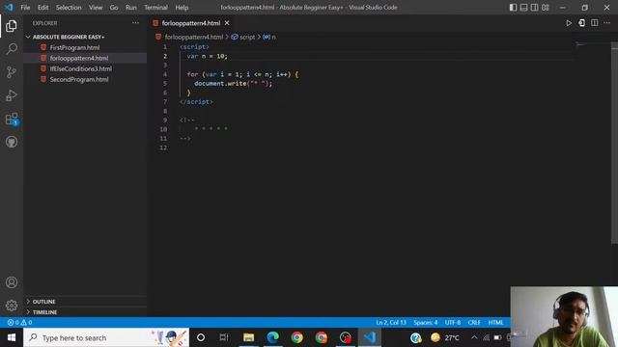The image size is (618, 347).
Task: Toggle the secondary sidebar layout button
Action: tap(534, 8)
